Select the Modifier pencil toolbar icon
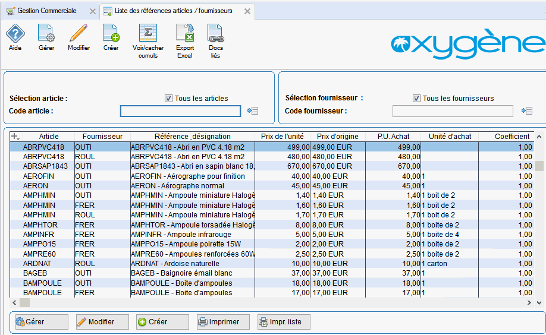 click(x=79, y=37)
